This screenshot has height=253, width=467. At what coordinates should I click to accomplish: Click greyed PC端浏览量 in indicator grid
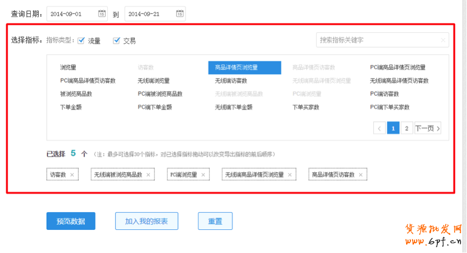(307, 94)
